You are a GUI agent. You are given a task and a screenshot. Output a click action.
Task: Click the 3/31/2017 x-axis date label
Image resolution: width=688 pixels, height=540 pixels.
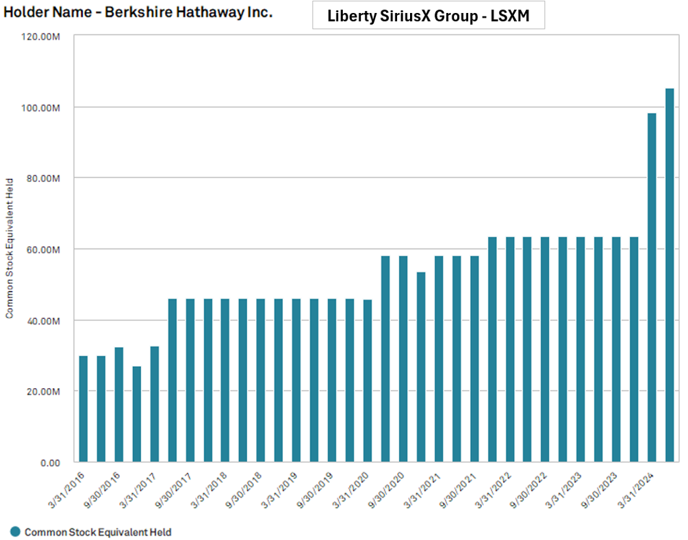pos(137,491)
